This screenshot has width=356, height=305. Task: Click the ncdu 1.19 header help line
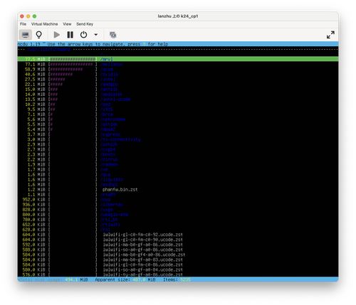(93, 44)
